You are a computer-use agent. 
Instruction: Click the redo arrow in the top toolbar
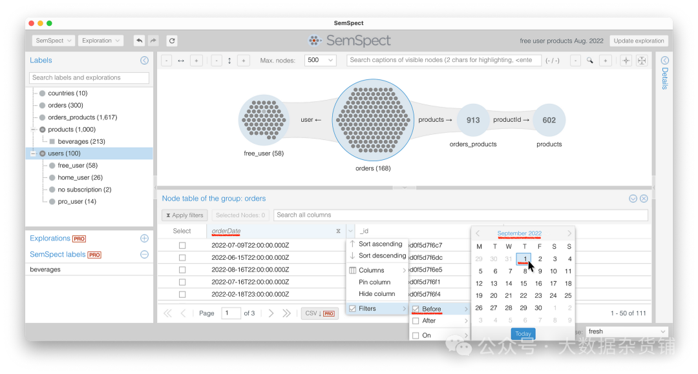153,41
